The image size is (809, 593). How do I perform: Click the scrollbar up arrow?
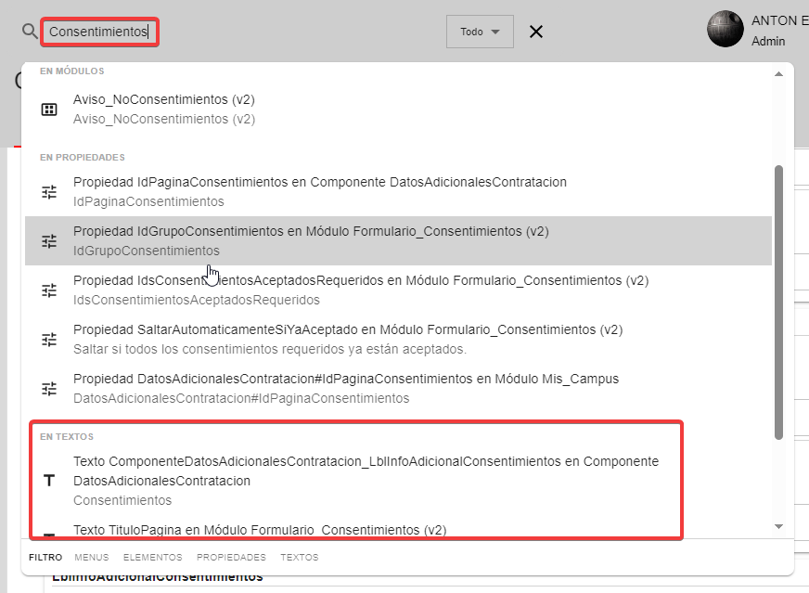coord(779,74)
